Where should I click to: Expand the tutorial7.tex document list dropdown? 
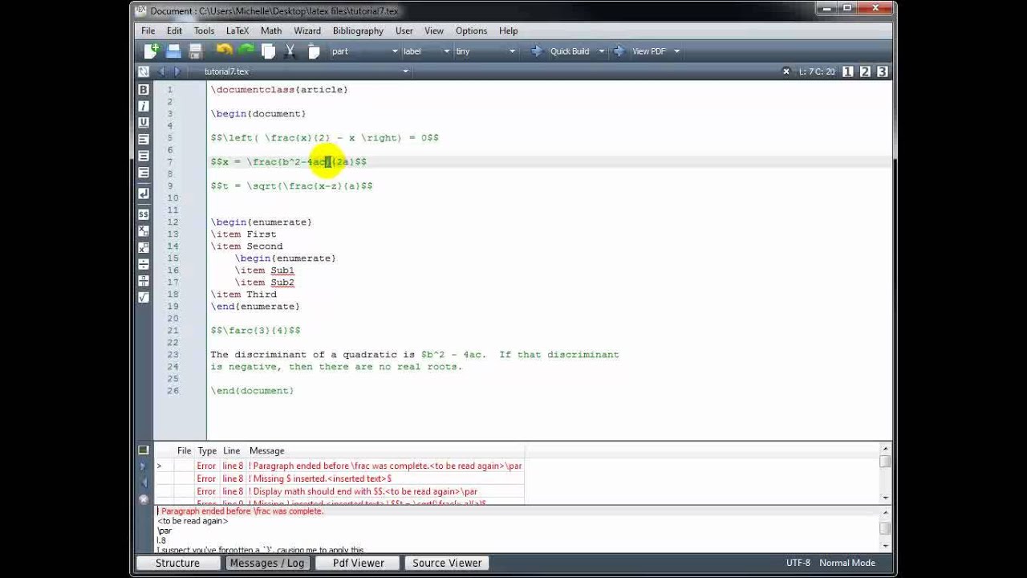[405, 71]
